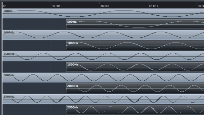The width and height of the screenshot is (204, 115).
Task: Select the dark delayed 2000Hz clip
Action: [x=135, y=88]
